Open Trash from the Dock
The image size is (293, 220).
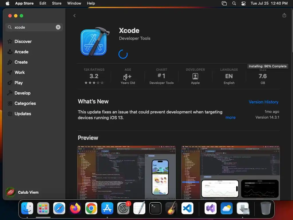266,208
